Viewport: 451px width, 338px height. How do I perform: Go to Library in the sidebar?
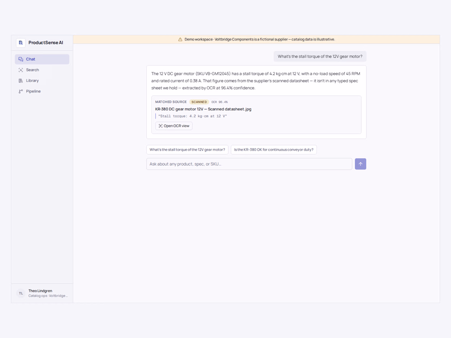[42, 80]
